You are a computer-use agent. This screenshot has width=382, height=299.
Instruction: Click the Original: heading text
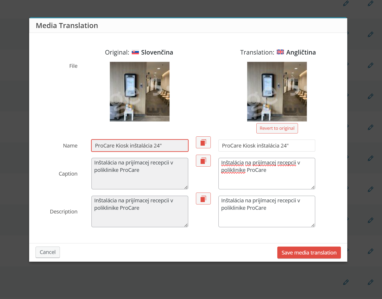117,52
